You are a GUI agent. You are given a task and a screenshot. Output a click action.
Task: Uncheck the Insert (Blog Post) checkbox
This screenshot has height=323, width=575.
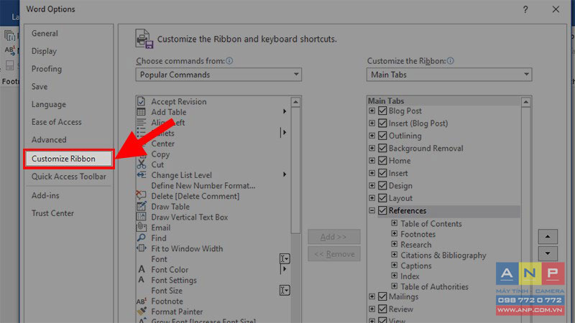[x=382, y=123]
